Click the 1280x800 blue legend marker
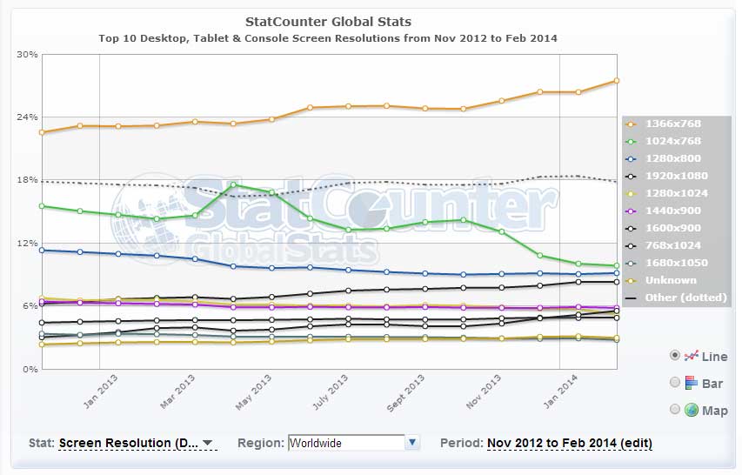The image size is (742, 475). 631,159
